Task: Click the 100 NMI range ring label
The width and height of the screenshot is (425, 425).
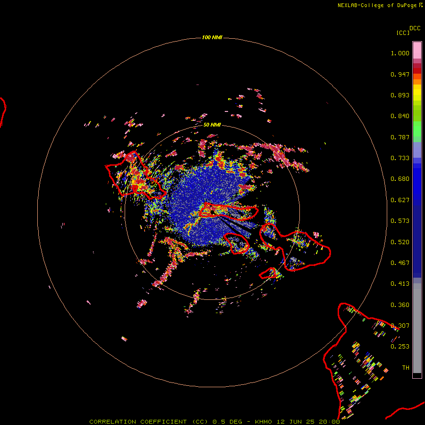Action: [212, 37]
